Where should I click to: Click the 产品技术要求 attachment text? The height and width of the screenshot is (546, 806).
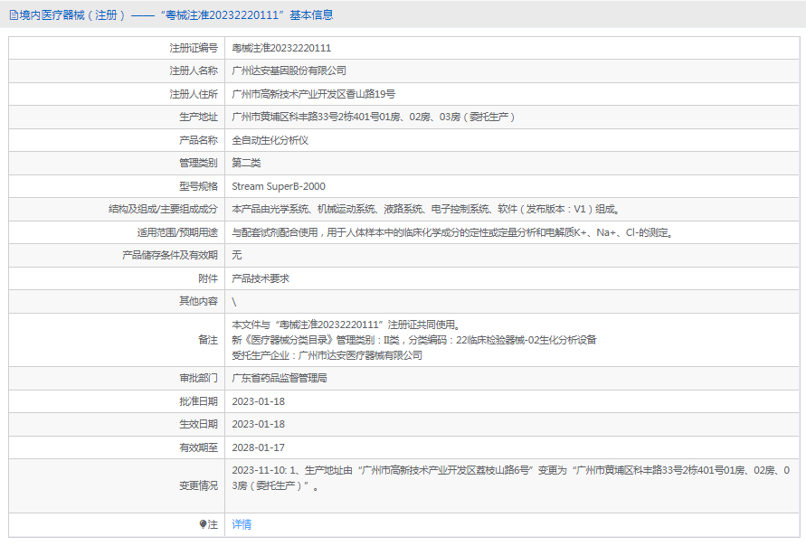261,278
